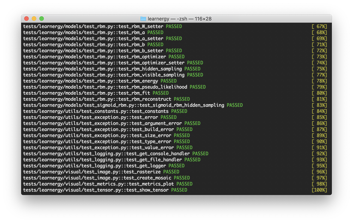Click PASSED after test_get_console_handler
This screenshot has height=223, width=353.
click(200, 154)
